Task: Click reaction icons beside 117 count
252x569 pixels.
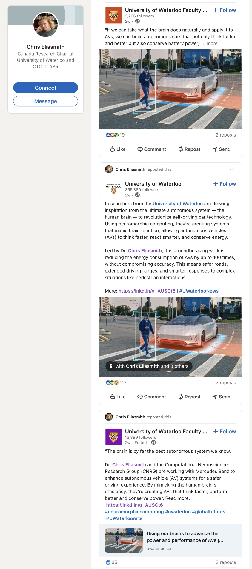Action: tap(112, 383)
